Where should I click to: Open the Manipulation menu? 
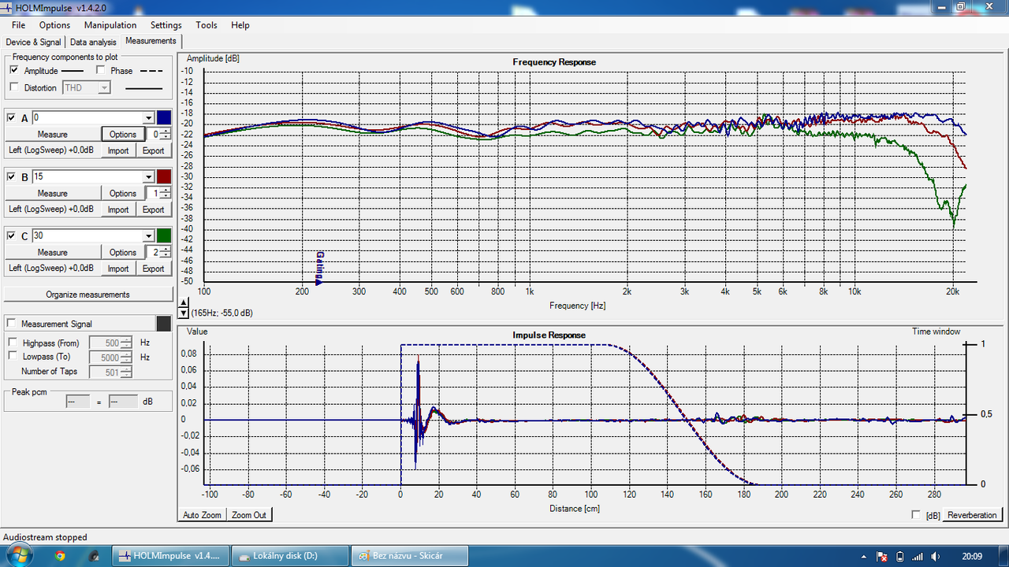point(110,25)
